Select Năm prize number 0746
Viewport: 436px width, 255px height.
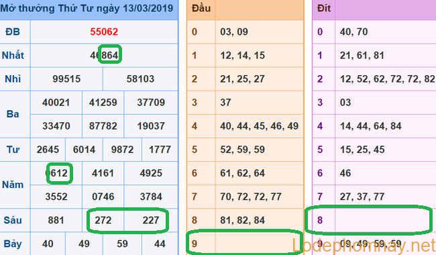pos(103,197)
